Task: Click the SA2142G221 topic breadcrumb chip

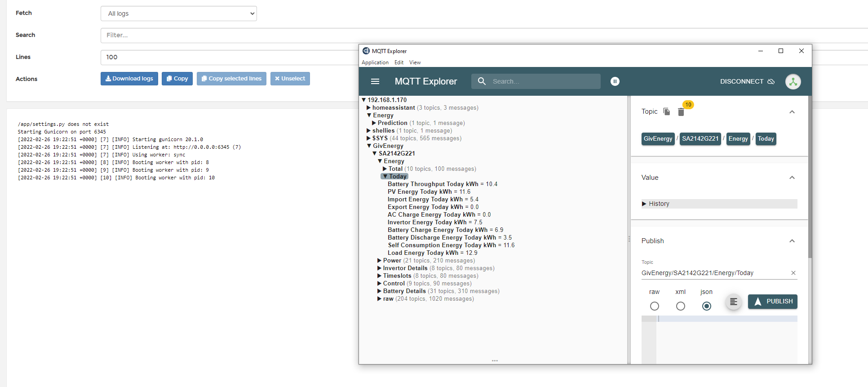Action: click(x=700, y=139)
